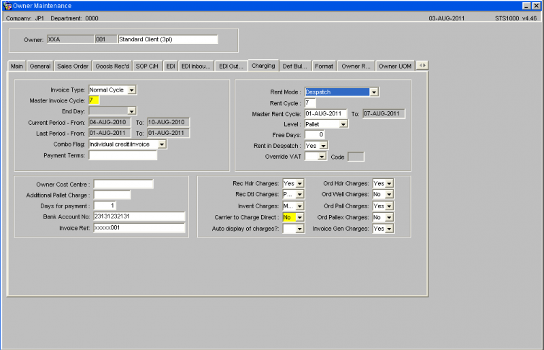Click the Last Period From date field
Image resolution: width=544 pixels, height=350 pixels.
pos(109,133)
